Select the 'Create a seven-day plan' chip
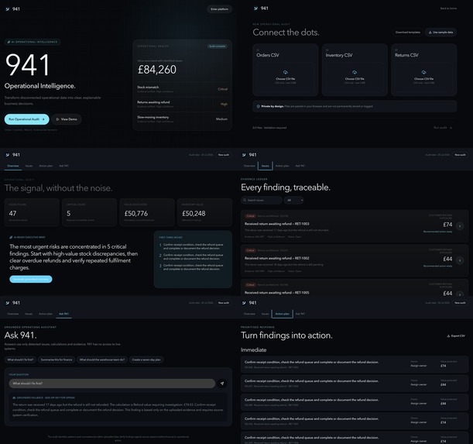 [x=146, y=360]
